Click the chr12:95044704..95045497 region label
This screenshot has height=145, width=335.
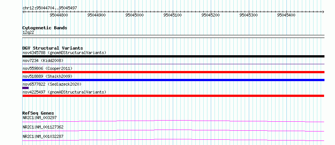50,8
